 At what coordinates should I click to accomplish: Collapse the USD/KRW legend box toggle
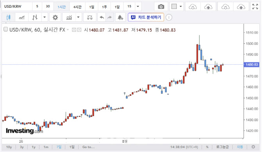[x=6, y=29]
